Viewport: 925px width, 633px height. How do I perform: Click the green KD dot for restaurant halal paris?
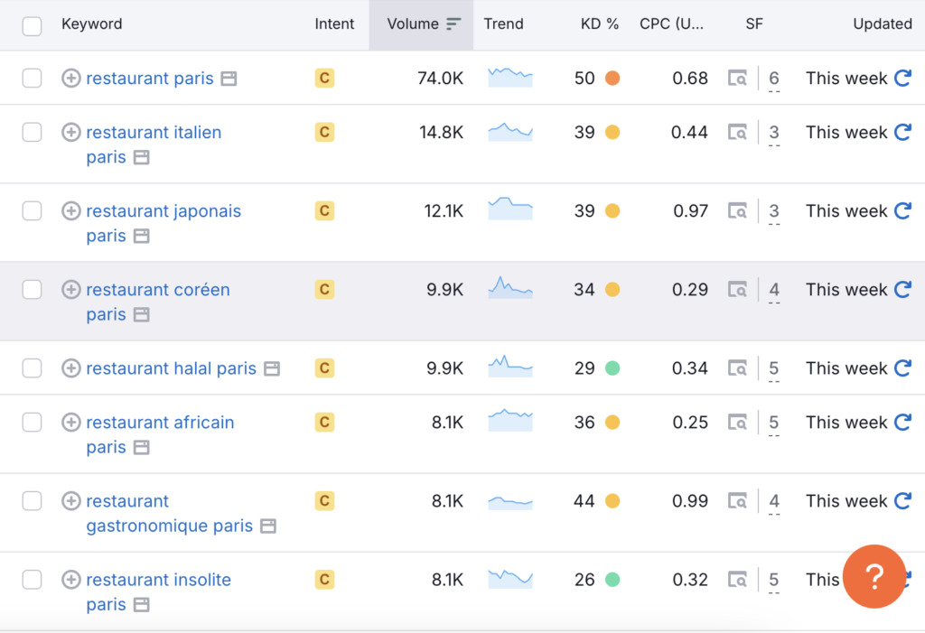pyautogui.click(x=612, y=368)
